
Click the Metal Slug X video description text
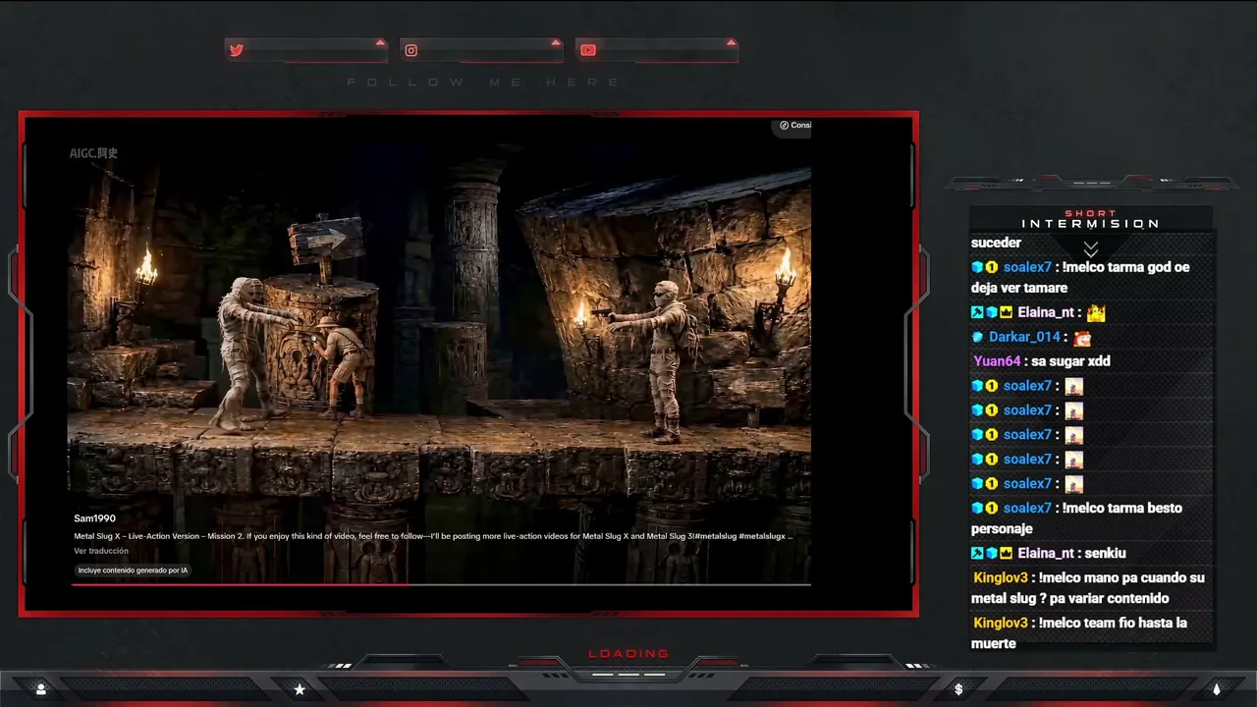click(x=433, y=536)
